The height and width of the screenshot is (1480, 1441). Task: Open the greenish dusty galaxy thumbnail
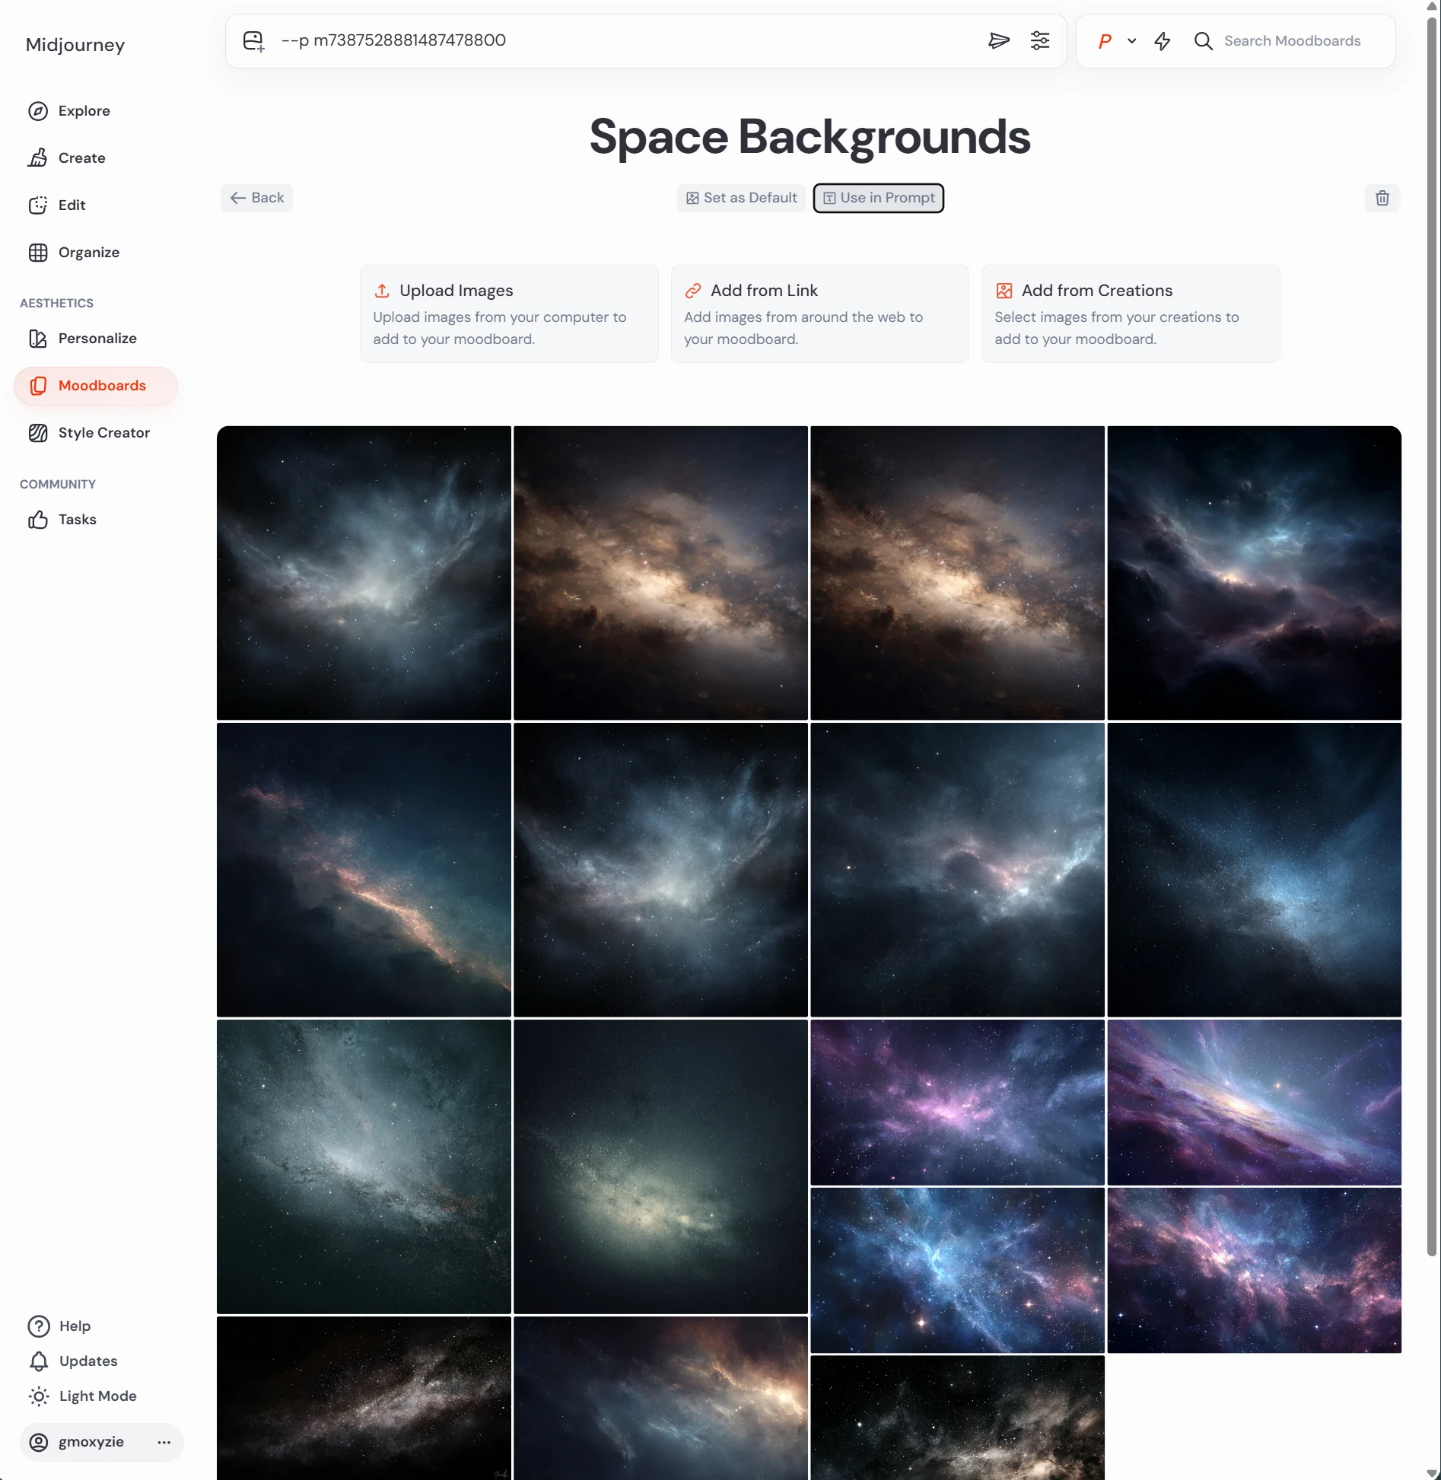(660, 1166)
